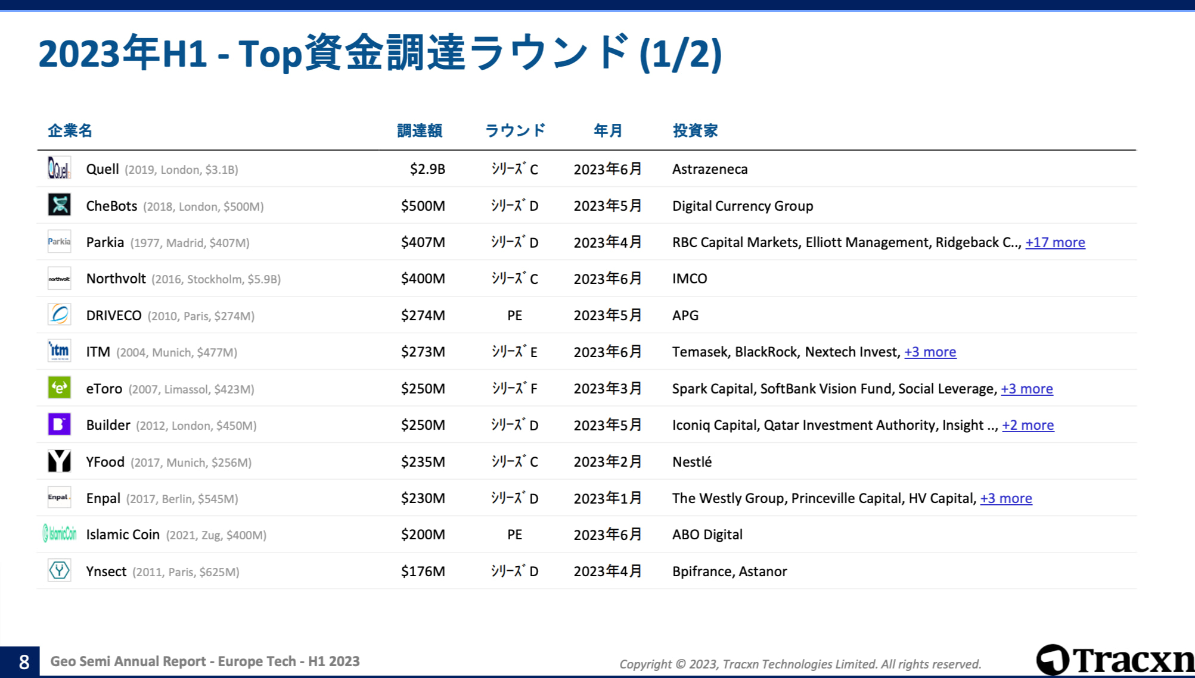Open +3 more investors link for ITM

[x=930, y=352]
